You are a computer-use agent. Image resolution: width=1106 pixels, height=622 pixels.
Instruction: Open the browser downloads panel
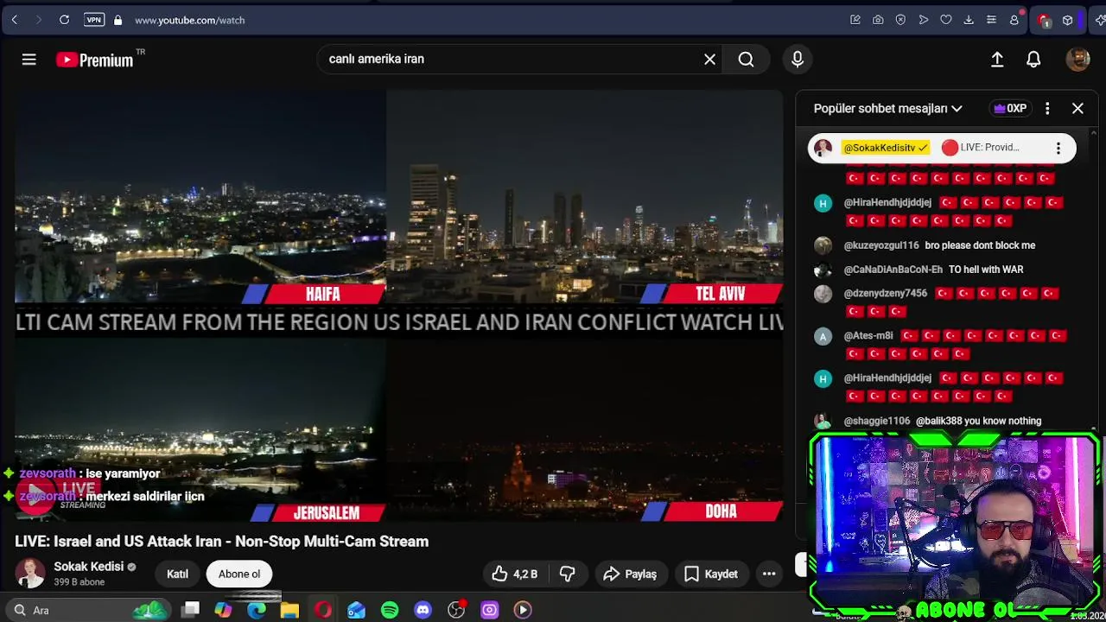(969, 20)
